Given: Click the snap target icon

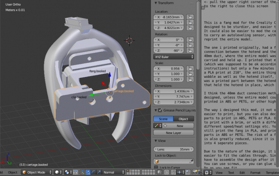Looking at the screenshot, I should tap(188, 172).
